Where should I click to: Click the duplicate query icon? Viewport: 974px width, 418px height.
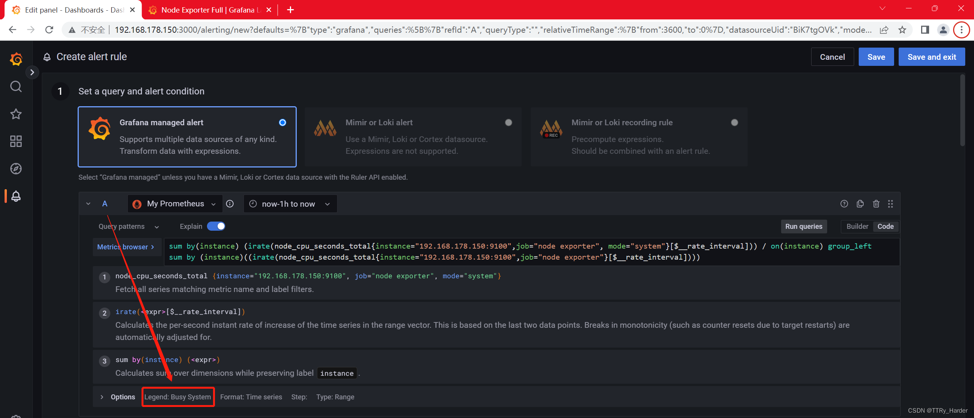click(860, 203)
